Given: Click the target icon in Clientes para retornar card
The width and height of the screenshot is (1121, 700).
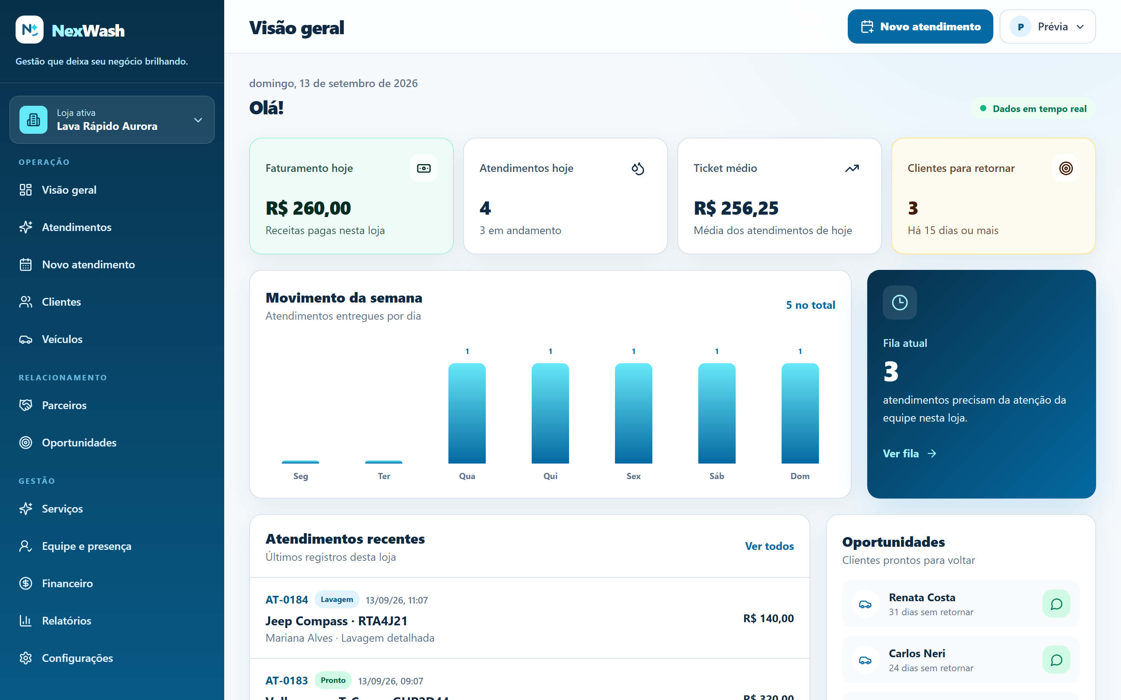Looking at the screenshot, I should tap(1065, 168).
